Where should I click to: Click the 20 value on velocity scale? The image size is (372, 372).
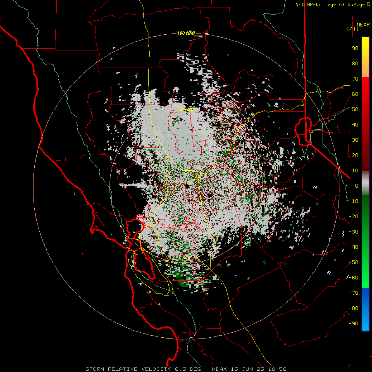(355, 155)
